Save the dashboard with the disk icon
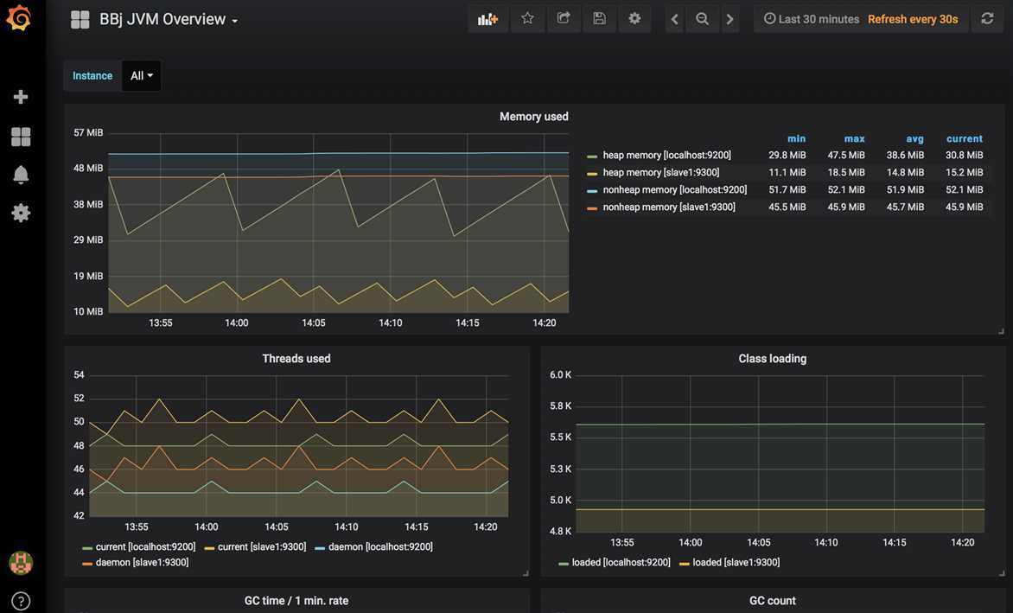 coord(600,19)
